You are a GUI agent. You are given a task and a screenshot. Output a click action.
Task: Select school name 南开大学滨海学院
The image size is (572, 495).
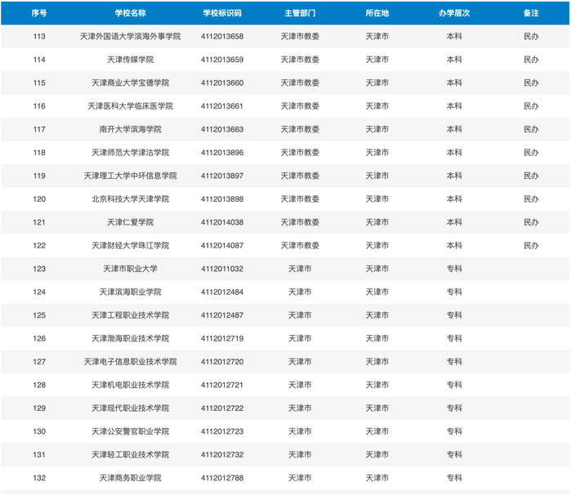click(130, 130)
